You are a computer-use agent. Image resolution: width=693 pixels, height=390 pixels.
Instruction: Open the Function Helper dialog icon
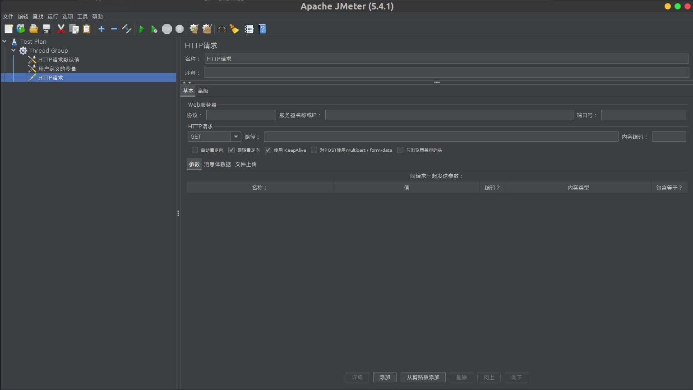249,29
